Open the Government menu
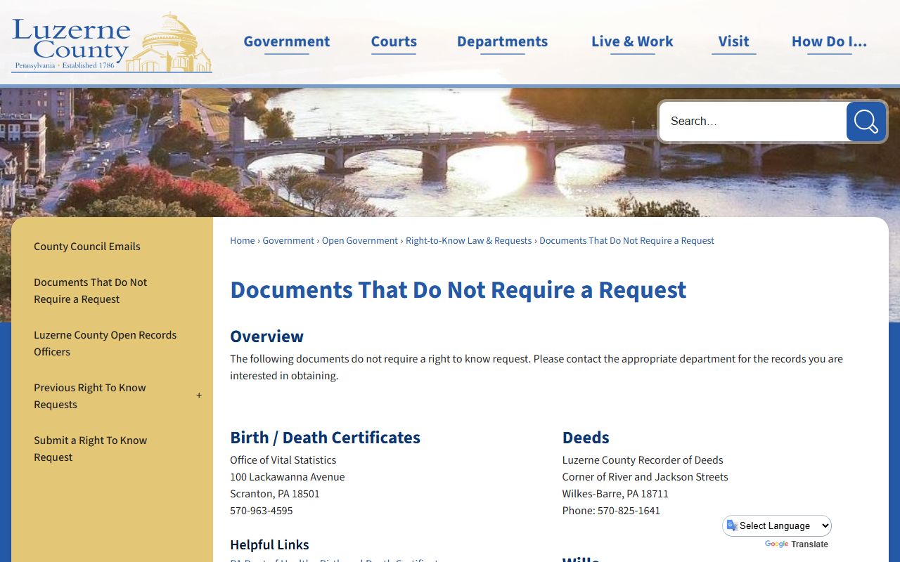The width and height of the screenshot is (900, 562). click(286, 41)
